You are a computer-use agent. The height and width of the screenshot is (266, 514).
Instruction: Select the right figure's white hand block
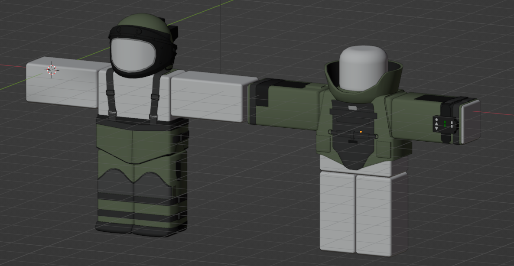coord(470,123)
